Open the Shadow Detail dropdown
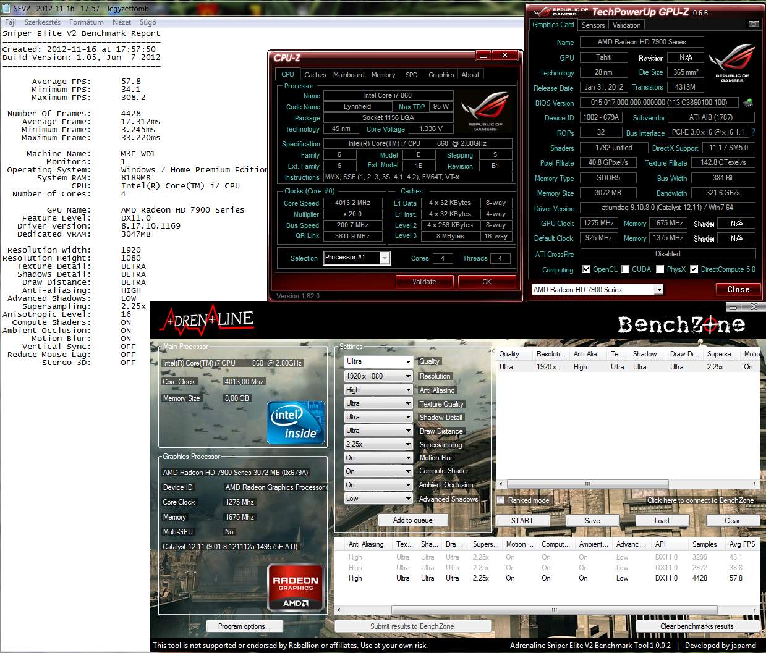Viewport: 766px width, 653px height. [x=378, y=417]
